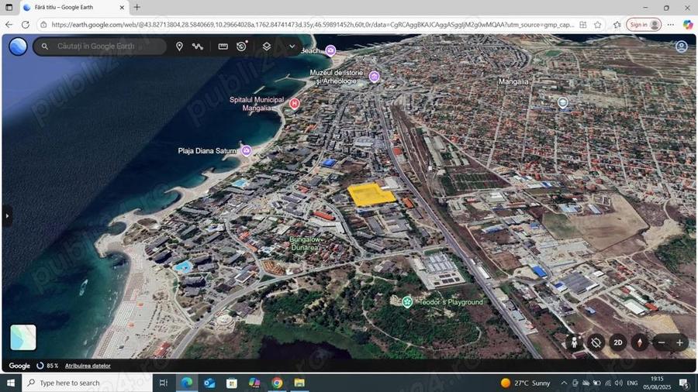Show hidden system tray icons

click(x=564, y=383)
